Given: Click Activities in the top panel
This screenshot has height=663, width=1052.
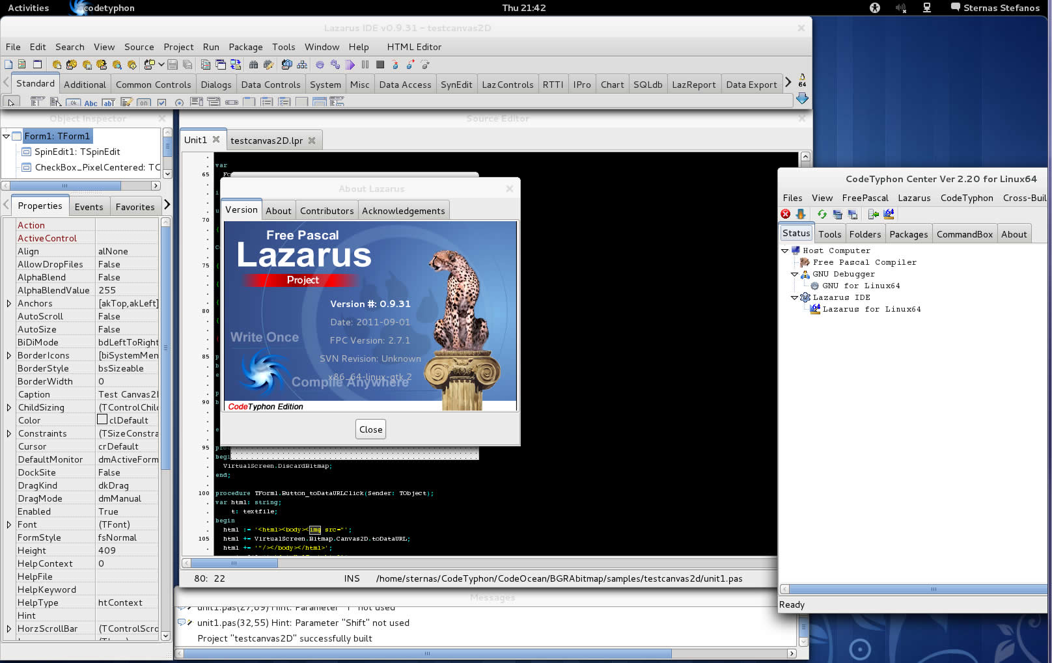Looking at the screenshot, I should coord(28,8).
